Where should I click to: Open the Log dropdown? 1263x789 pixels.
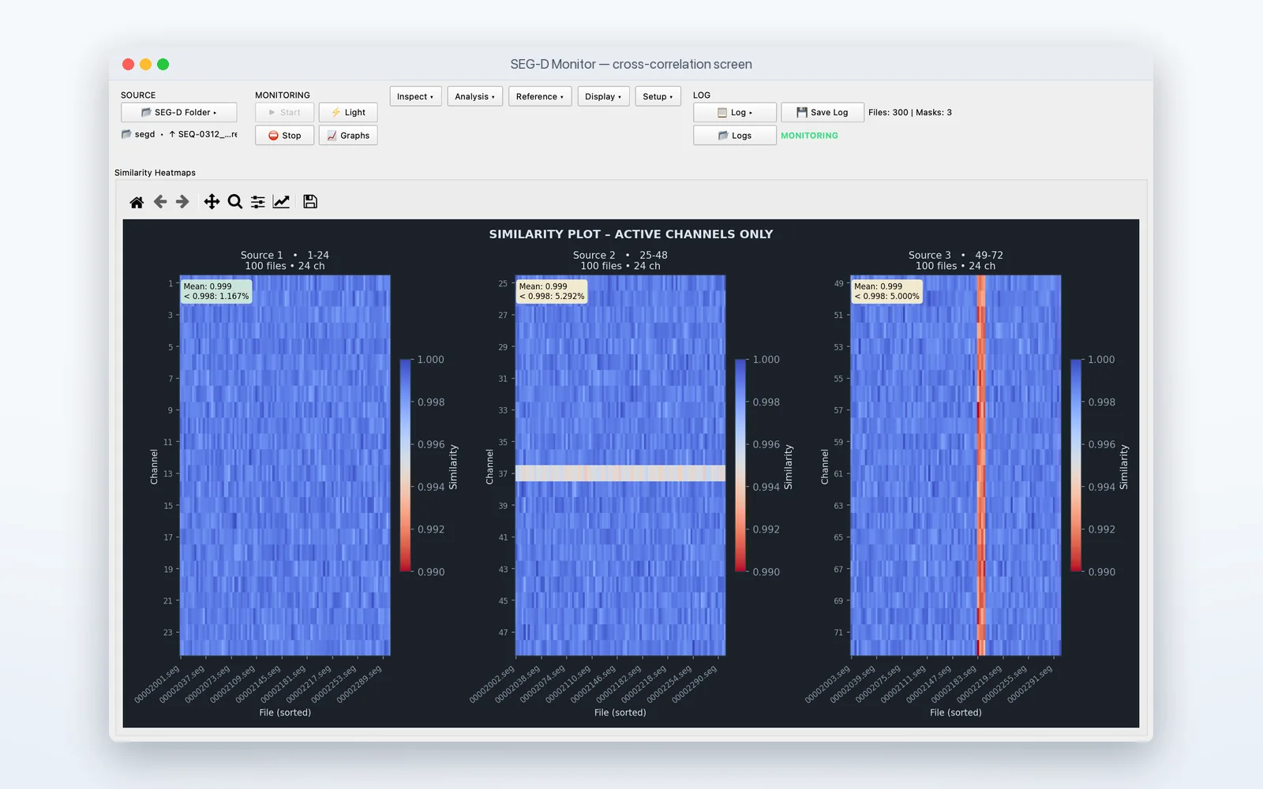tap(735, 113)
